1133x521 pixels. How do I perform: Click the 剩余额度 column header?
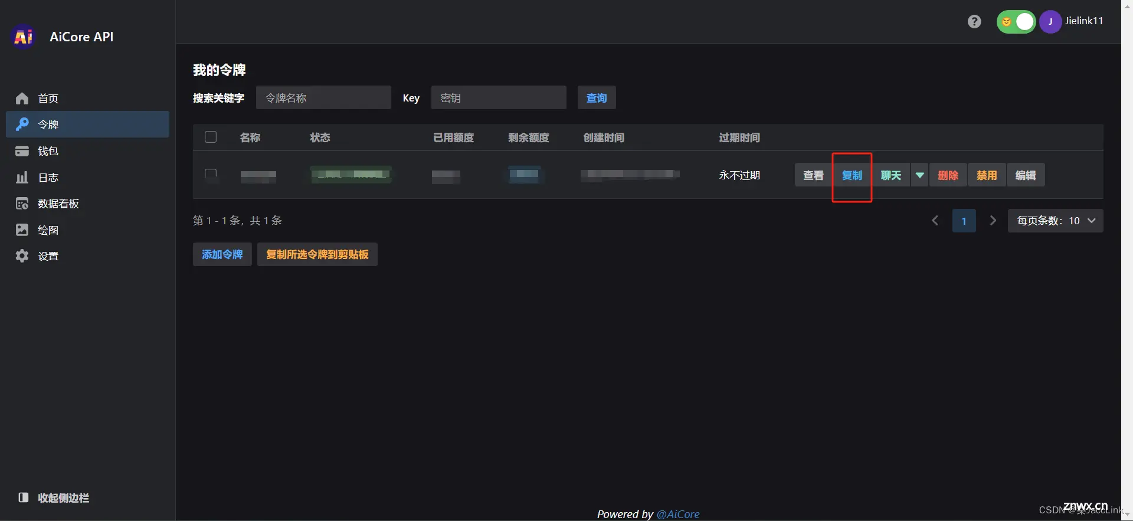[x=529, y=137]
